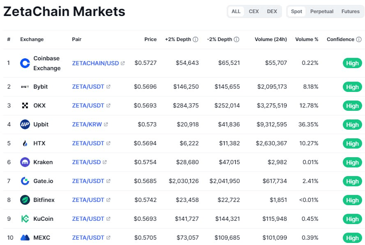The image size is (365, 245).
Task: Click external link icon in KuCoin row
Action: [x=108, y=218]
